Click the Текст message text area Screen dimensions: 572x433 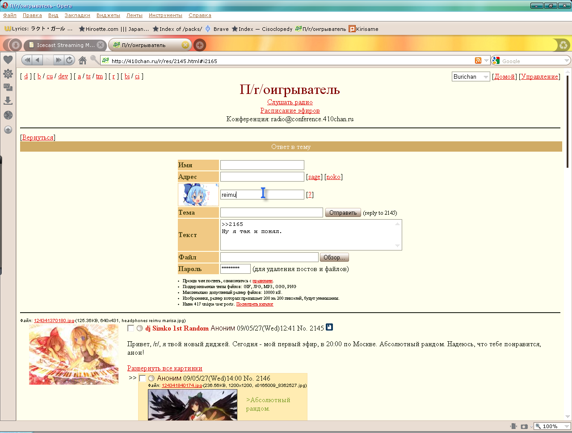click(311, 235)
